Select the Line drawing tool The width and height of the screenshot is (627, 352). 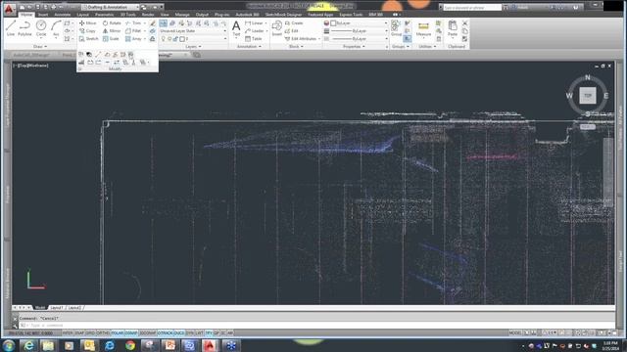(x=11, y=28)
